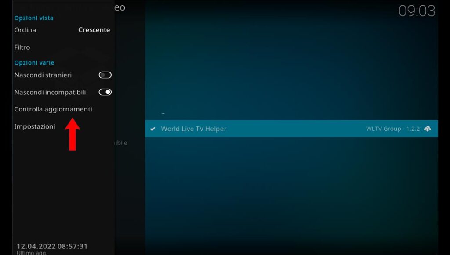
Task: Click the Opzioni vista section header
Action: pyautogui.click(x=34, y=18)
